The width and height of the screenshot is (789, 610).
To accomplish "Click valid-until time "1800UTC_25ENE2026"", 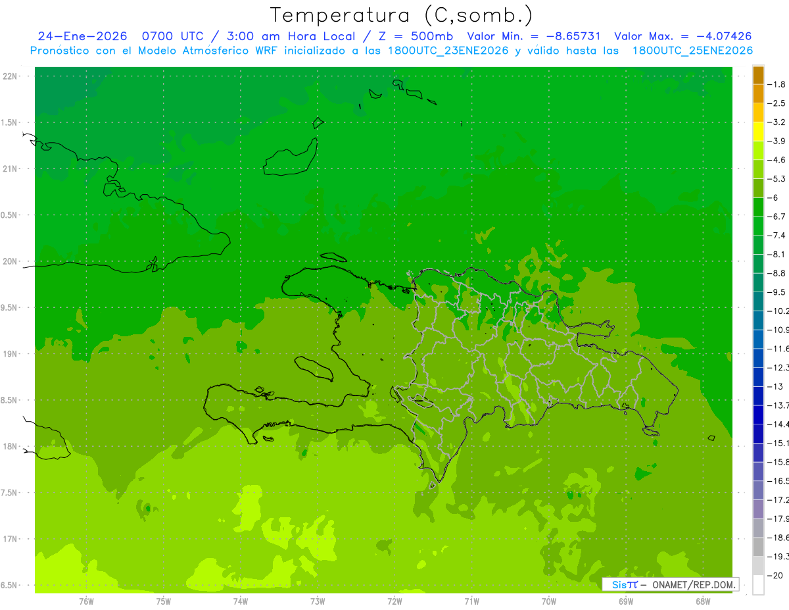I will point(692,51).
